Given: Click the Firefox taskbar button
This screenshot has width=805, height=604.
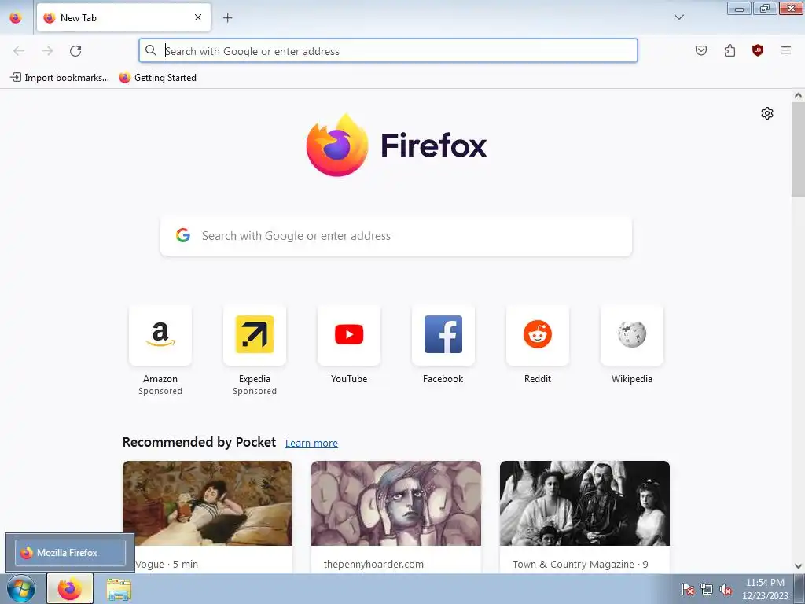Looking at the screenshot, I should click(70, 588).
